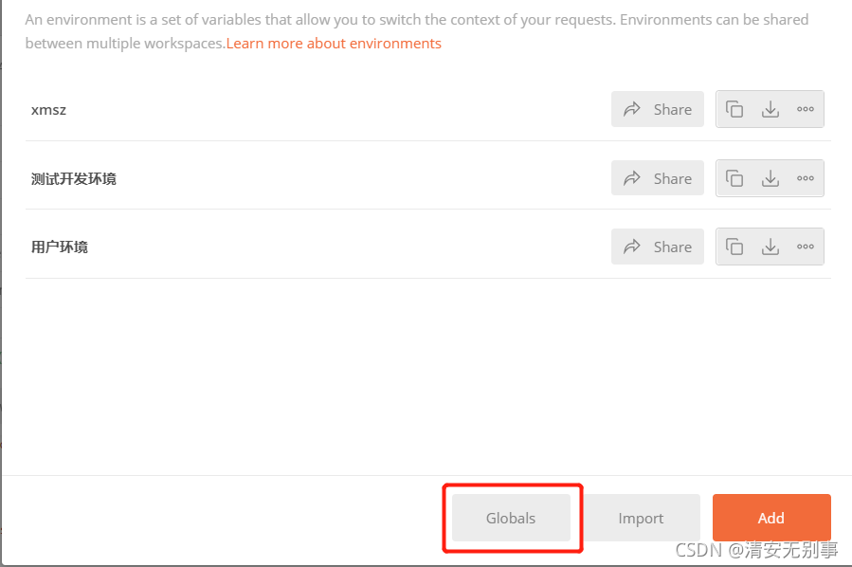Click the share arrow icon for xmsz
Viewport: 852px width, 567px height.
coord(632,109)
